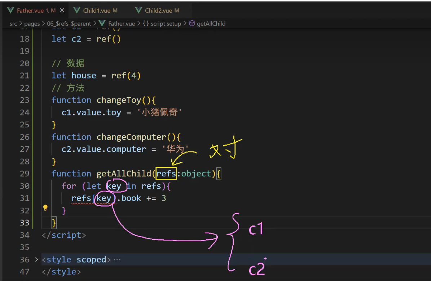This screenshot has height=283, width=431.
Task: Click 'house' in let house = ref(4)
Action: [84, 76]
